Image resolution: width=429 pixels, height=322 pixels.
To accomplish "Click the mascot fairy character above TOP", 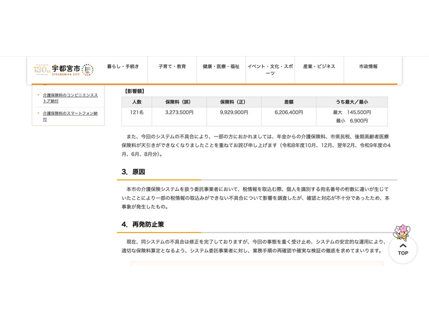I will 401,233.
